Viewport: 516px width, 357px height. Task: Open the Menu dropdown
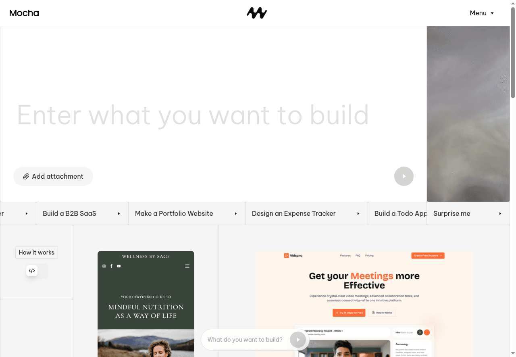tap(482, 13)
